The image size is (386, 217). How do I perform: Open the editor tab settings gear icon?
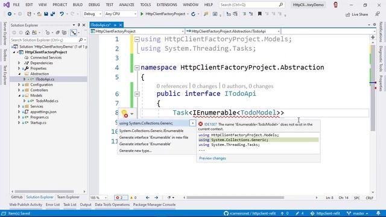pyautogui.click(x=375, y=25)
